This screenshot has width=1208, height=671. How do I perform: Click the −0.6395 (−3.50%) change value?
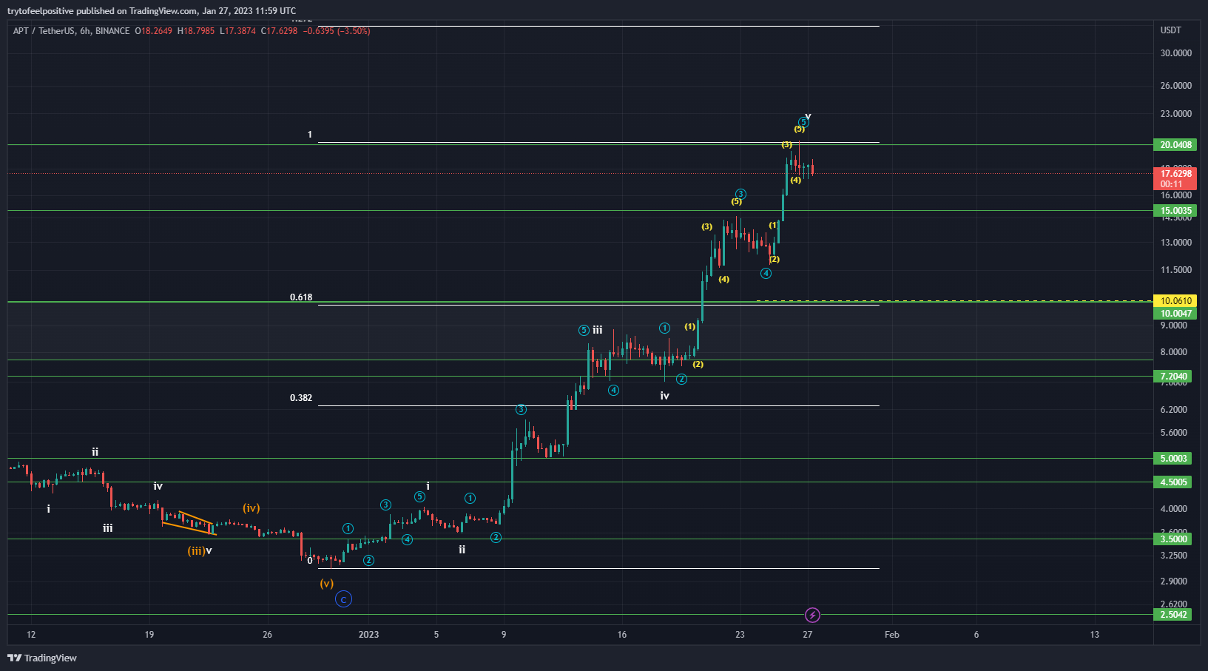click(337, 31)
